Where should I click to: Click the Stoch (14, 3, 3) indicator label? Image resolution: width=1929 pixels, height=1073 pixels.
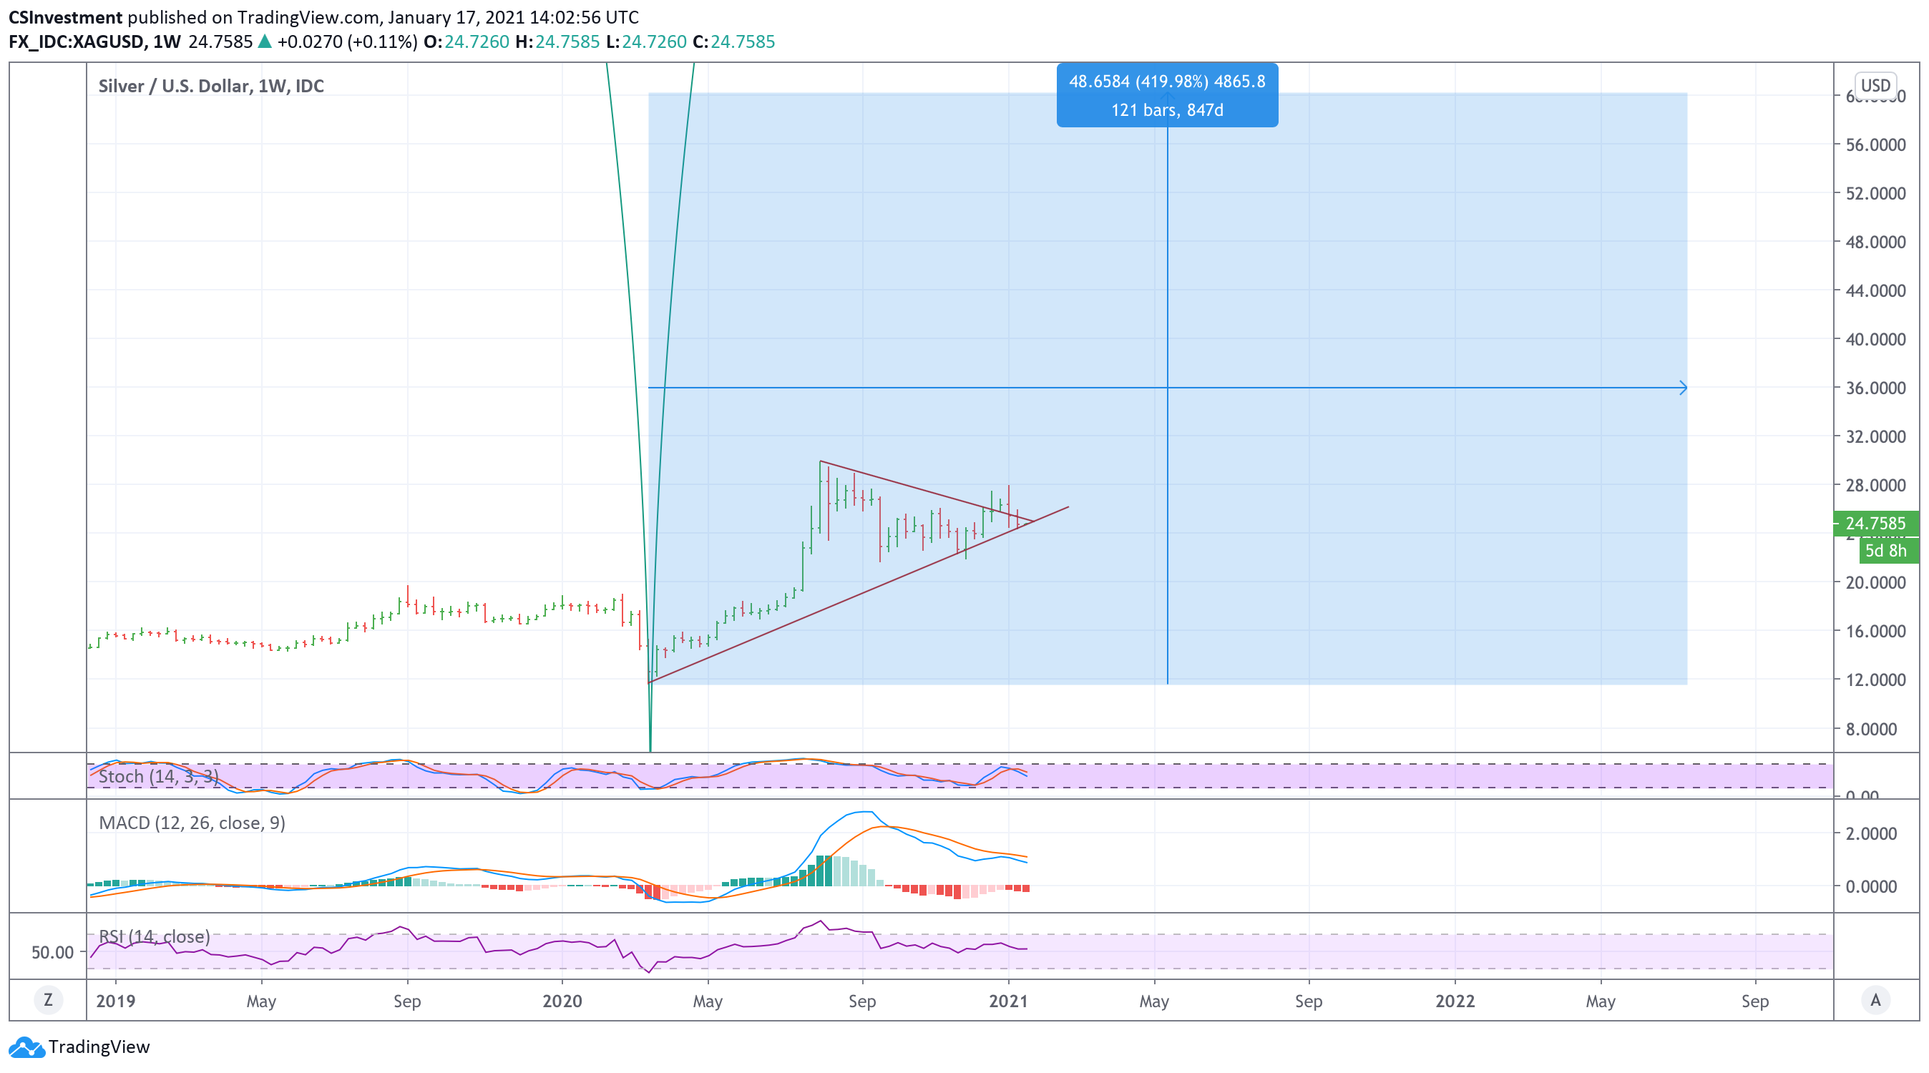(x=158, y=775)
